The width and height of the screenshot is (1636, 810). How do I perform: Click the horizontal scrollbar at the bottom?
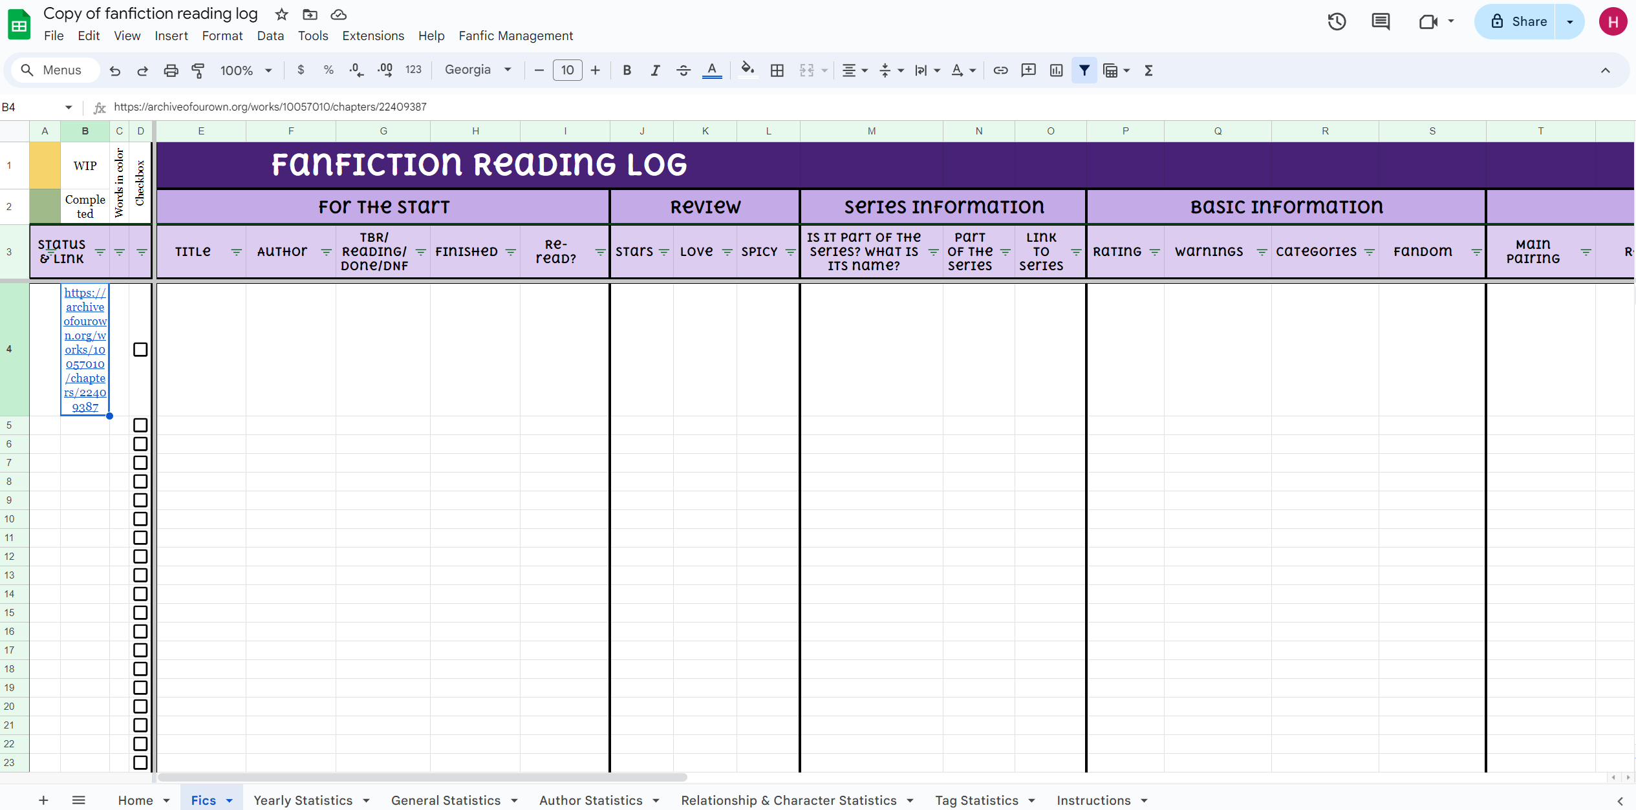point(422,777)
